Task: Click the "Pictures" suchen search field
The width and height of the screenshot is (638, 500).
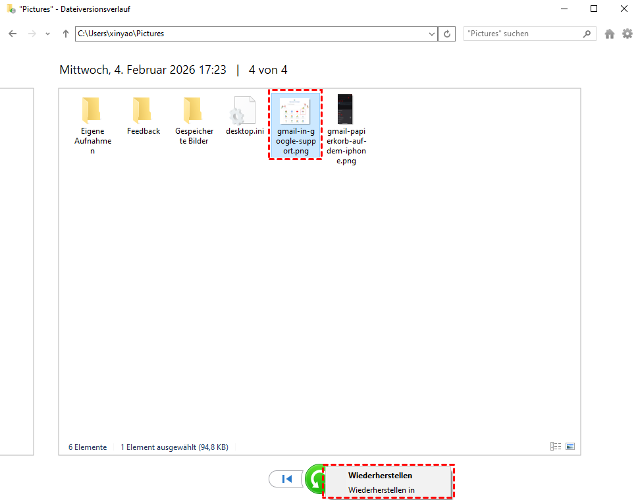Action: tap(522, 34)
